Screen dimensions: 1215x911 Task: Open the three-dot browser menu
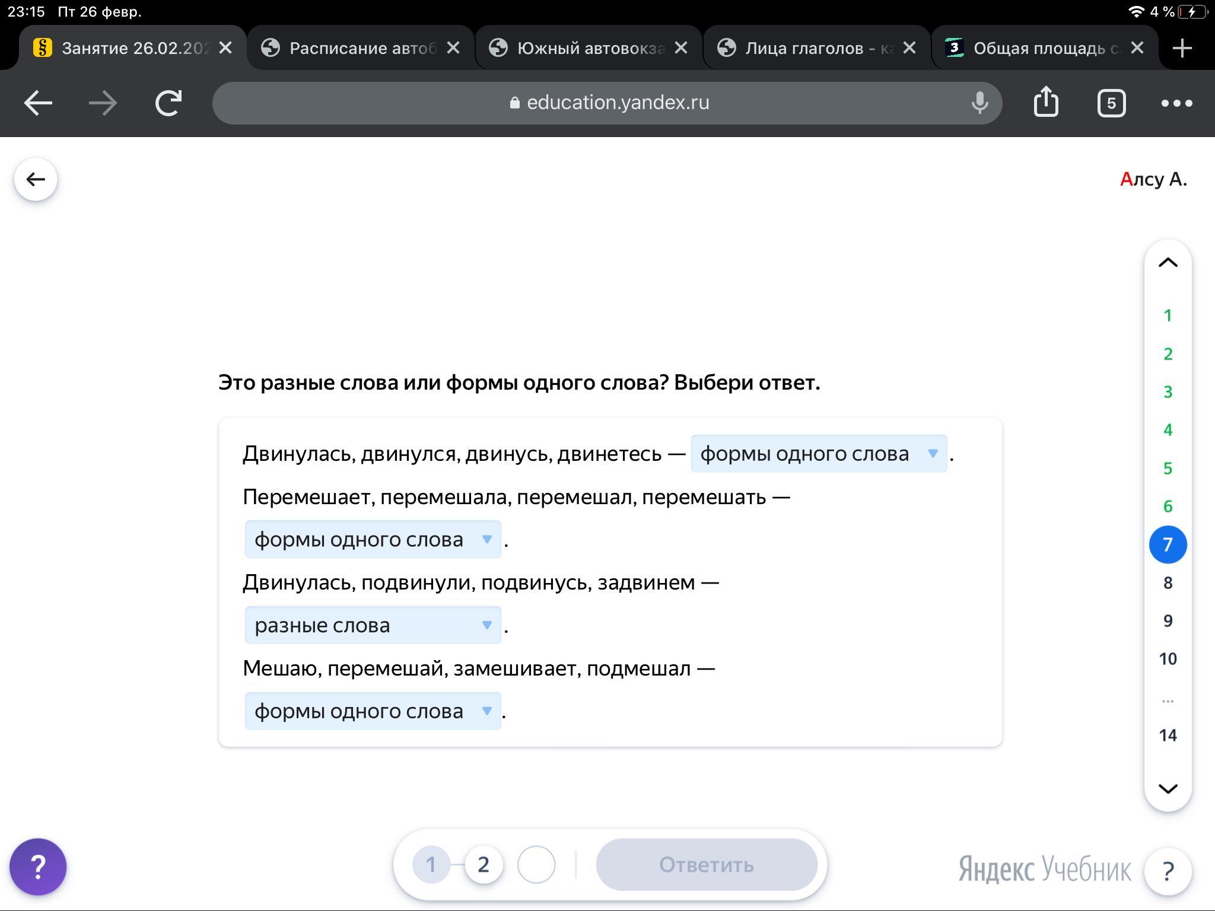(x=1176, y=103)
